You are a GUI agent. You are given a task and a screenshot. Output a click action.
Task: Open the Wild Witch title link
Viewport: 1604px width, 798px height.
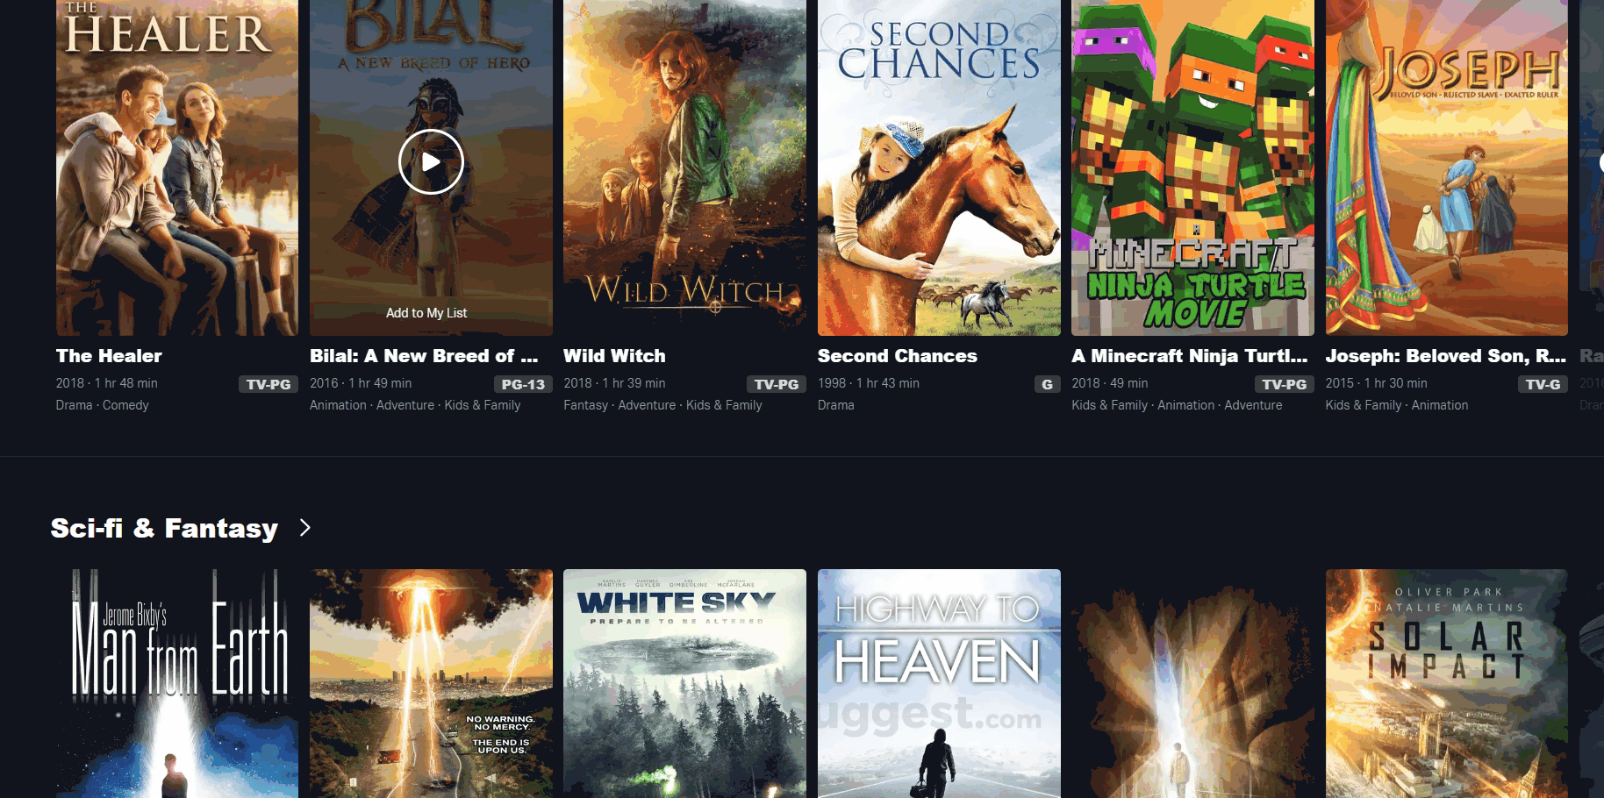click(613, 356)
